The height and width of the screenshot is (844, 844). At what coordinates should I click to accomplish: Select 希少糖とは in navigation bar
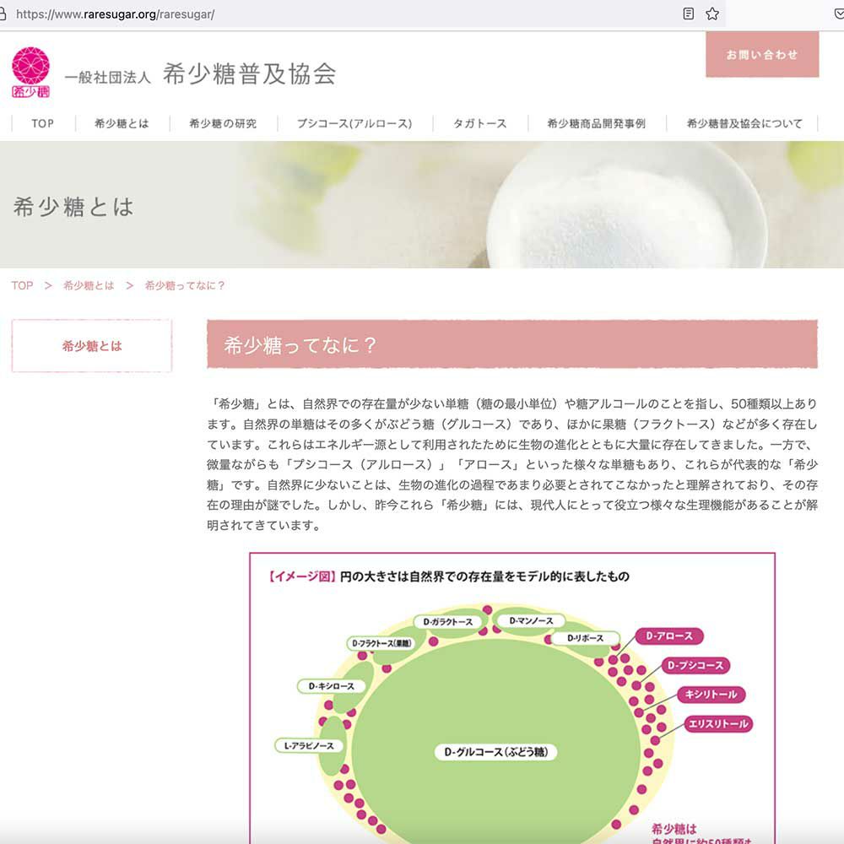[122, 123]
